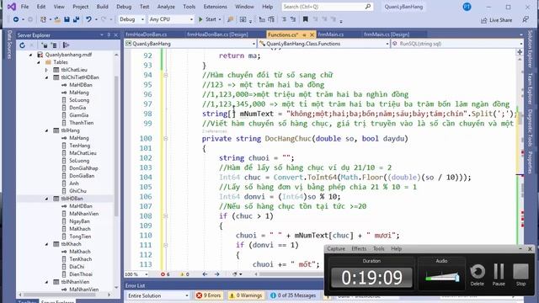
Task: Collapse the tblChiTietHDBan table node
Action: [47, 77]
